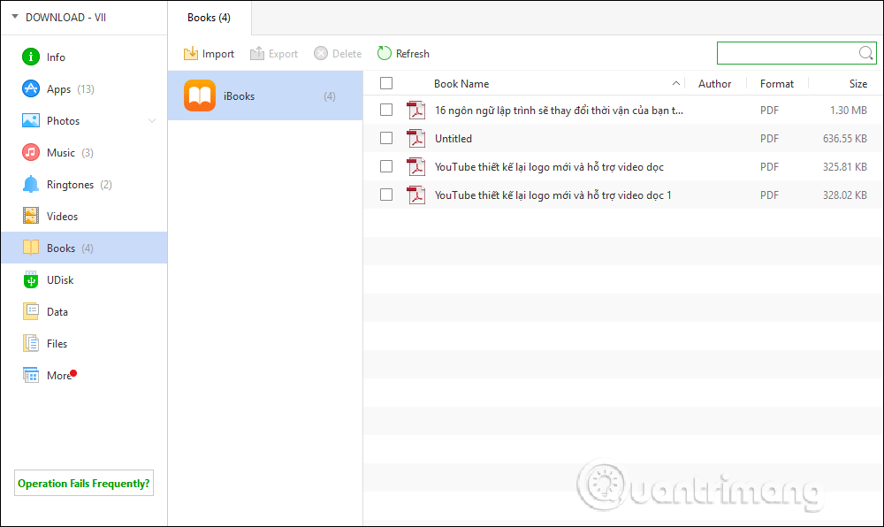This screenshot has height=527, width=884.
Task: Click PDF icon of 325.81 KB YouTube book
Action: (x=416, y=166)
